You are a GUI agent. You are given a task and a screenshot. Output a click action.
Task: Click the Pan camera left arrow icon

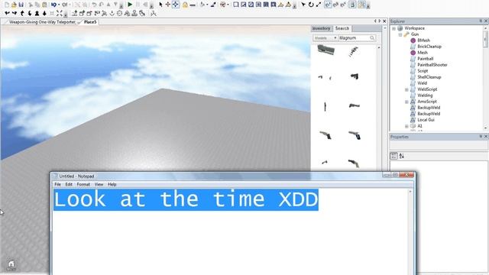point(7,14)
